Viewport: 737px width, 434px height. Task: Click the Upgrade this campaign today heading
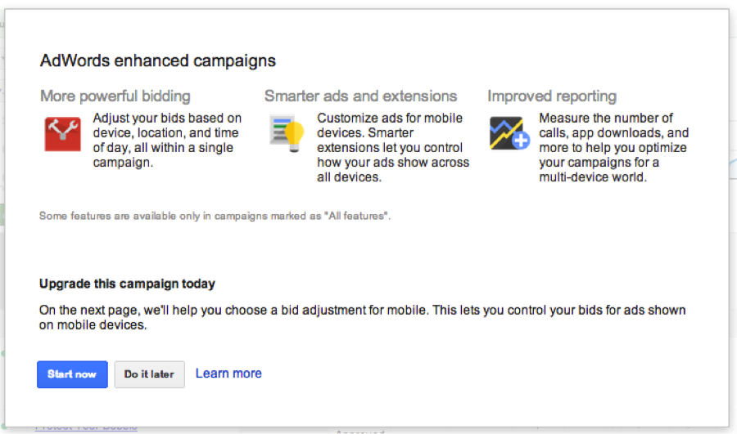point(128,284)
